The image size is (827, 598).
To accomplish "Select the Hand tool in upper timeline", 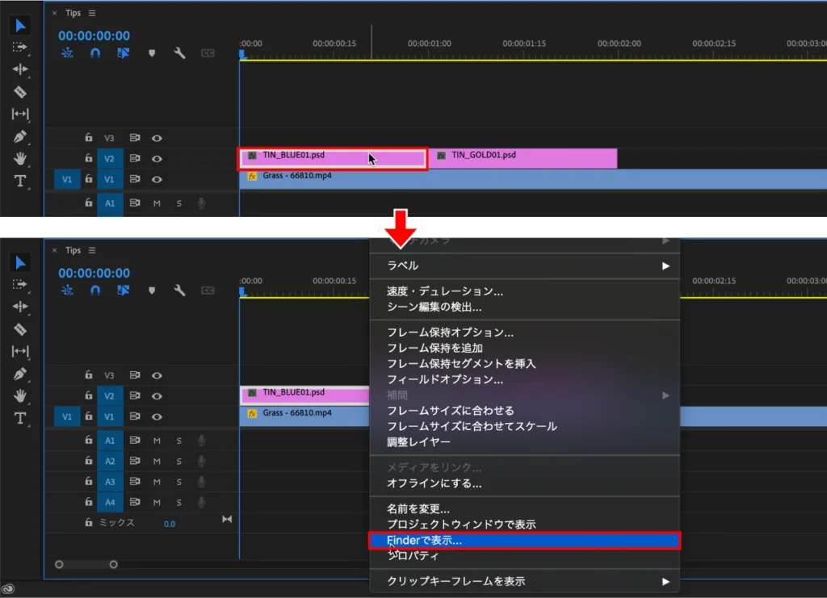I will [x=20, y=158].
